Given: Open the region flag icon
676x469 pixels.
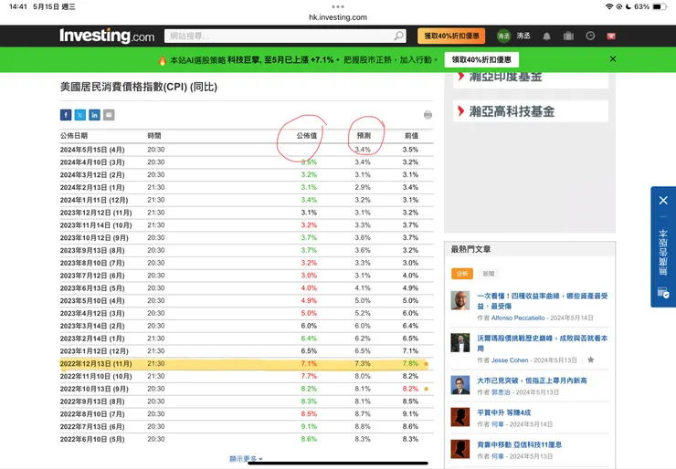Looking at the screenshot, I should tap(611, 36).
